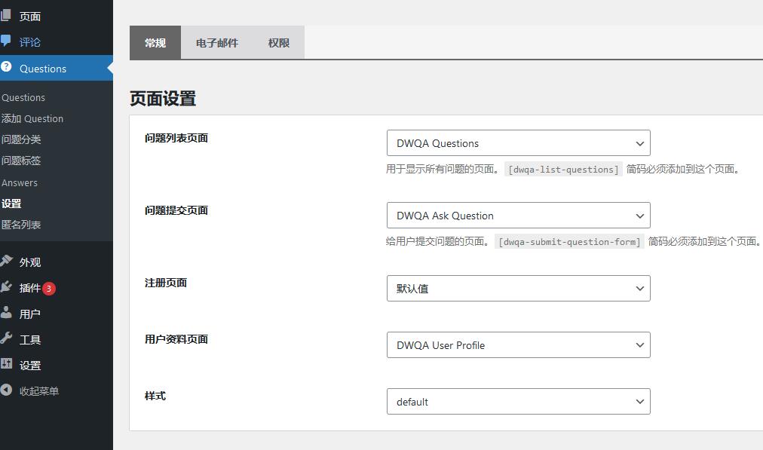Click the Appearance (外观) paintbrush icon
Screen dimensions: 763x450
[x=6, y=261]
